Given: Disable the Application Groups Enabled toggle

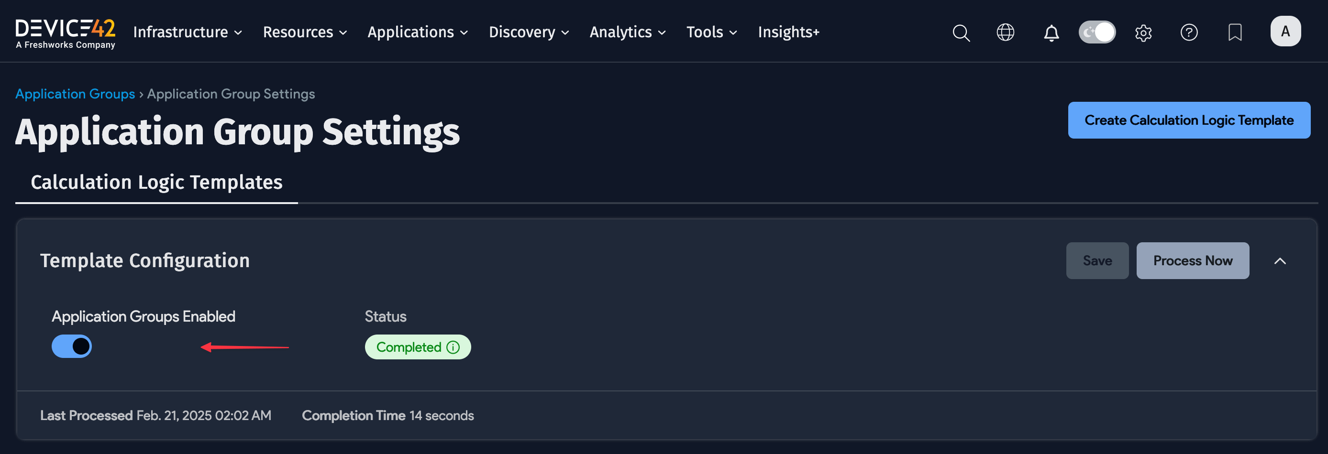Looking at the screenshot, I should 71,346.
